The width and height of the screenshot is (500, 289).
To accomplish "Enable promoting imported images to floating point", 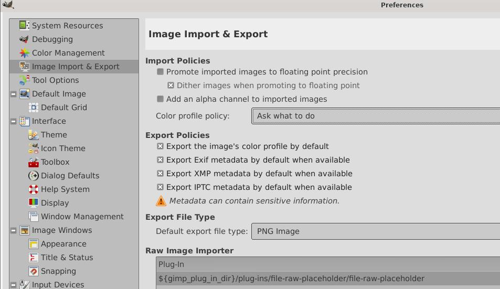I will coord(161,72).
